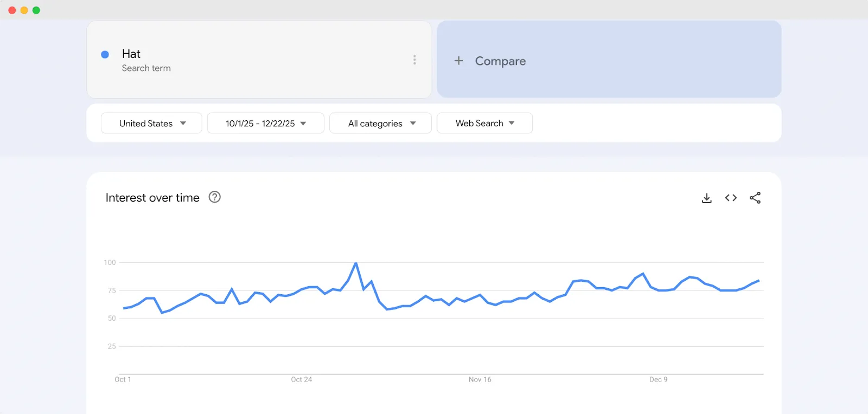The image size is (868, 414).
Task: Close the window with the red button
Action: 12,10
